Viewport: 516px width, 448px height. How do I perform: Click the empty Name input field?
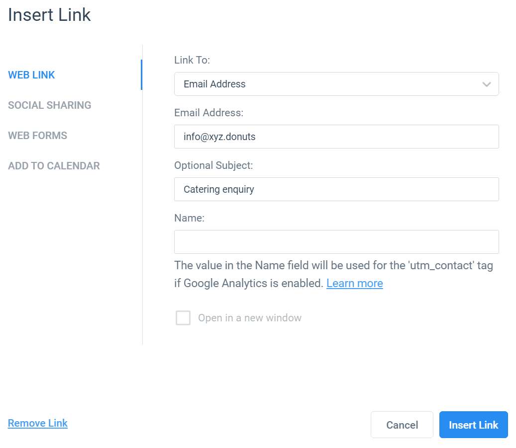coord(336,242)
